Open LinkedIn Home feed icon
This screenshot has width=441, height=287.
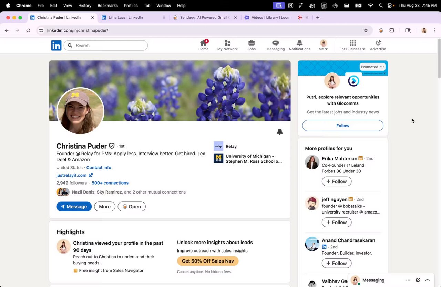pyautogui.click(x=204, y=43)
